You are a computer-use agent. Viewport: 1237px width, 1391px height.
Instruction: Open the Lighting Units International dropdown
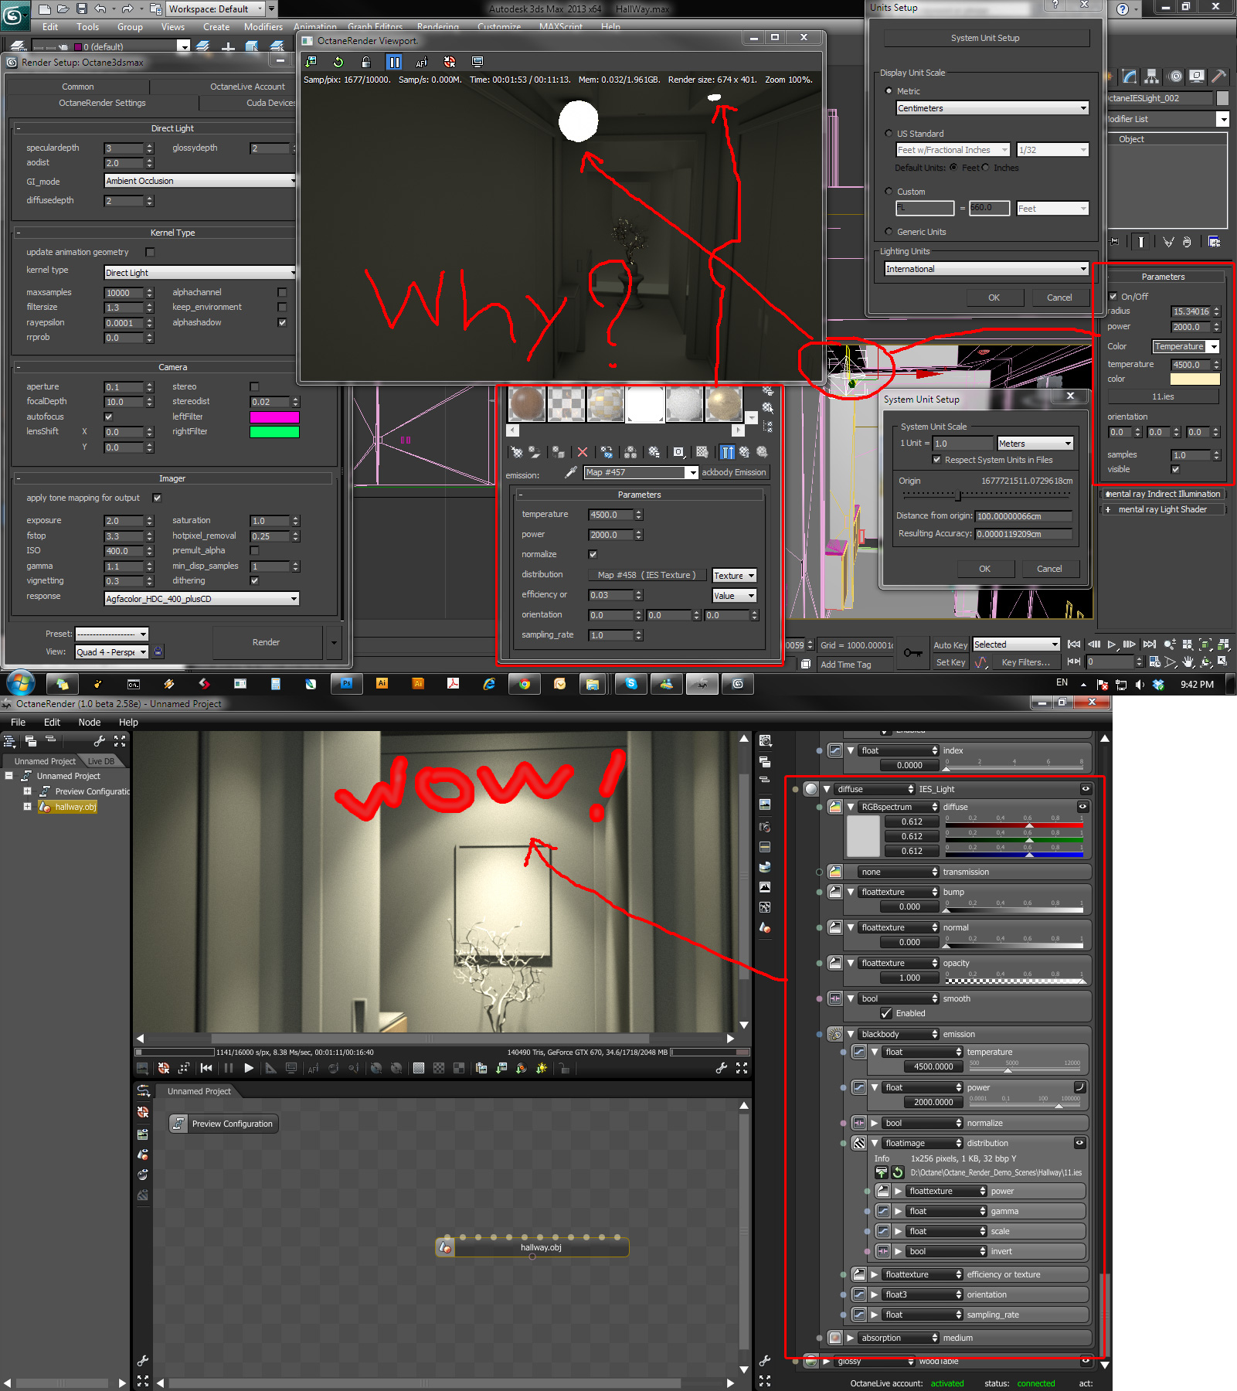987,269
